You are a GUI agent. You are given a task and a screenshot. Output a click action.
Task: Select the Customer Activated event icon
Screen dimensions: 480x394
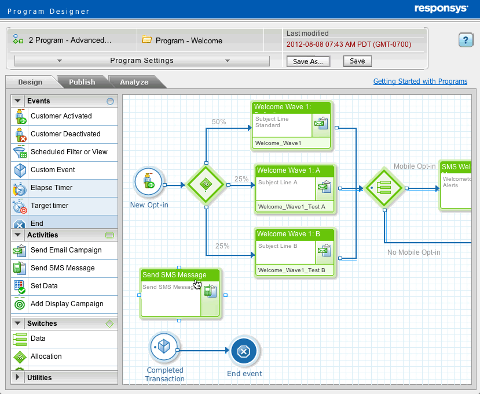point(20,116)
